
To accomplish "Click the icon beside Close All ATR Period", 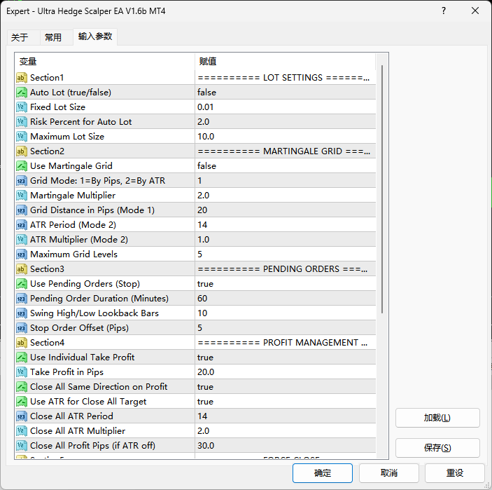I will [22, 416].
